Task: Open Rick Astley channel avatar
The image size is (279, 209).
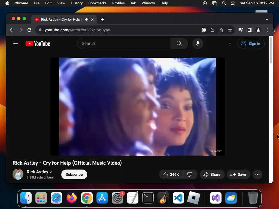Action: coord(18,174)
